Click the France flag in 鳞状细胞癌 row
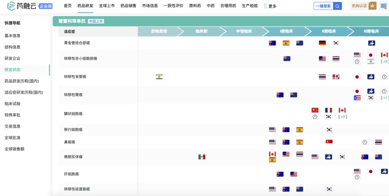Viewport: 389px width, 196px height. [x=328, y=110]
